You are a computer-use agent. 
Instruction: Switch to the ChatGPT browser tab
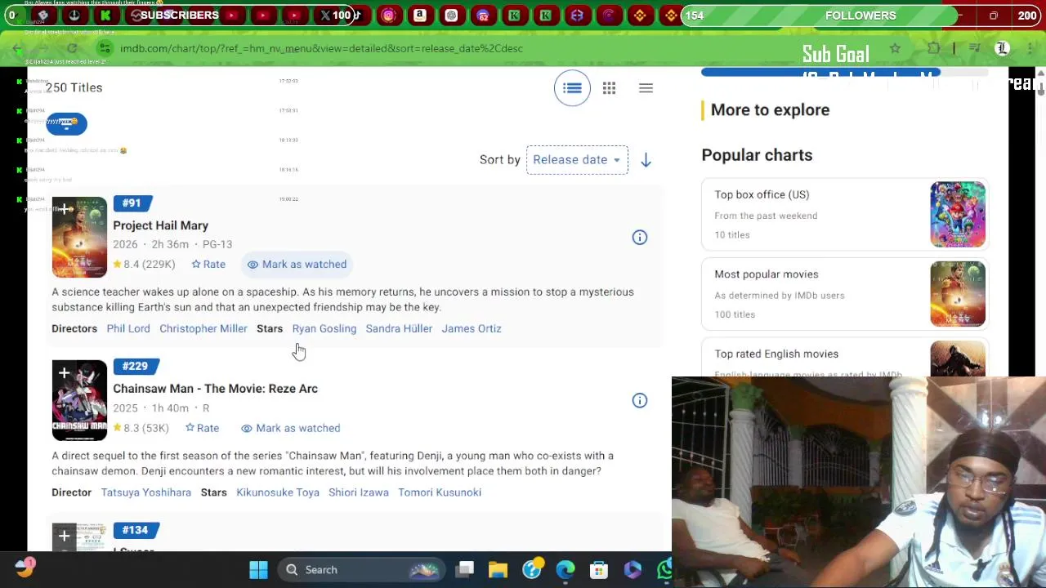(451, 16)
